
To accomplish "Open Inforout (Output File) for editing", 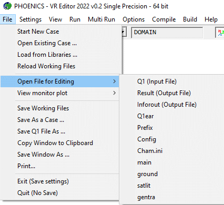I will point(167,105).
